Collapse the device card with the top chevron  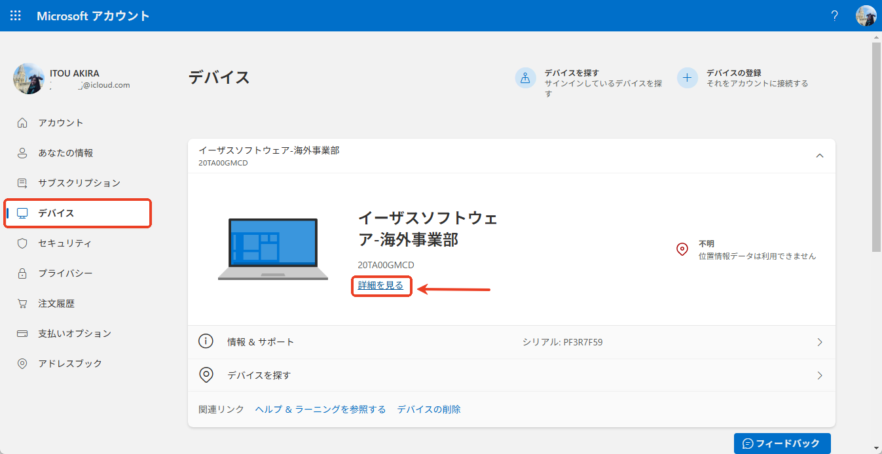pyautogui.click(x=819, y=156)
